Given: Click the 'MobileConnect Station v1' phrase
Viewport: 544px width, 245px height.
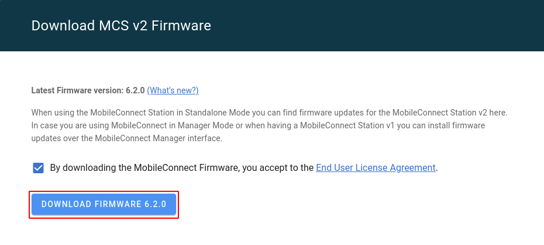Looking at the screenshot, I should 347,125.
